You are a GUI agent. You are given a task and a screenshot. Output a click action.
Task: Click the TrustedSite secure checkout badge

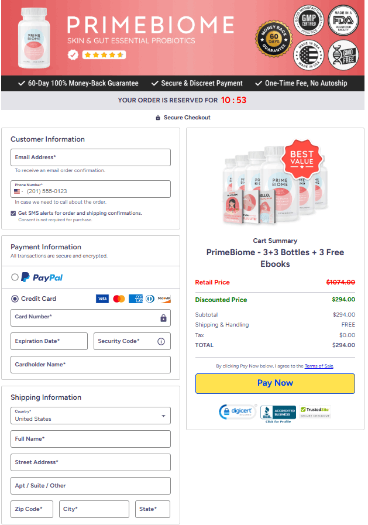point(315,412)
